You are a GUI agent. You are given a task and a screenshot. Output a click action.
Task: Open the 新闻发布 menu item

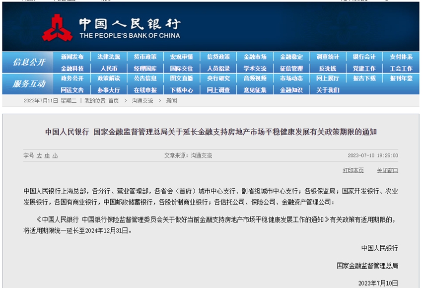(x=72, y=57)
